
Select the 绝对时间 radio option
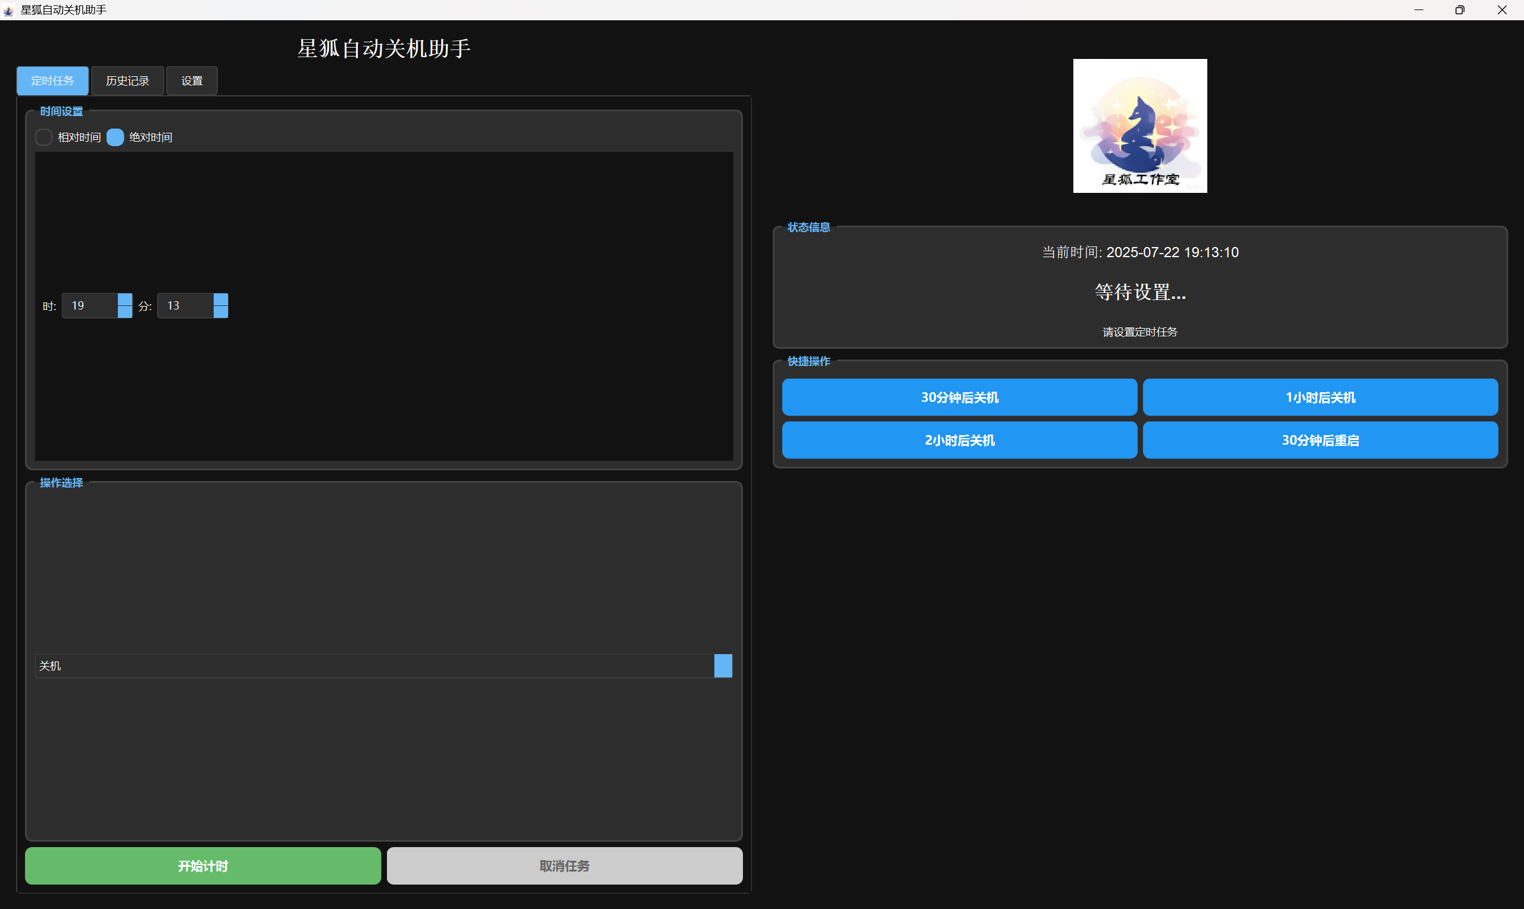point(115,137)
